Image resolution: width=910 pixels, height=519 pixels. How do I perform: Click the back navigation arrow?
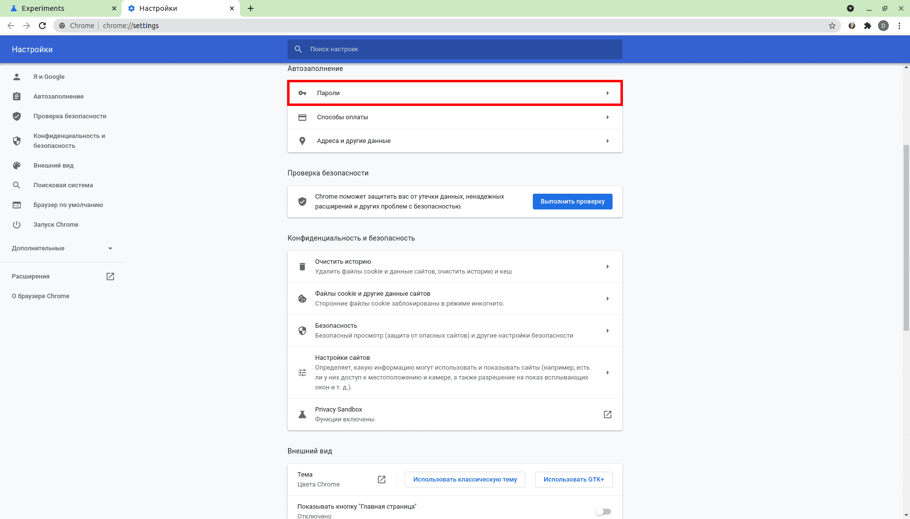(11, 26)
